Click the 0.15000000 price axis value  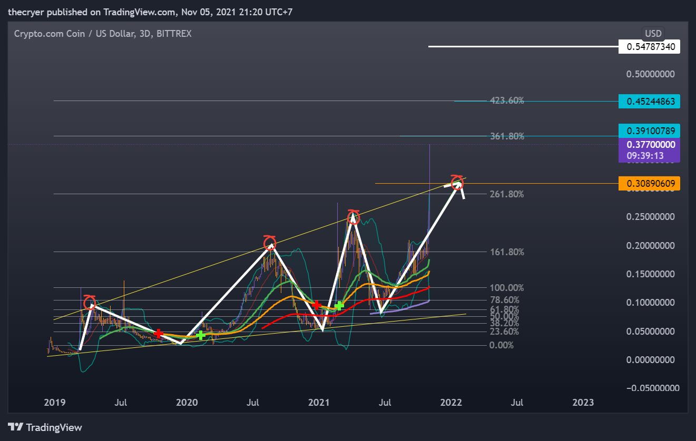tap(650, 274)
